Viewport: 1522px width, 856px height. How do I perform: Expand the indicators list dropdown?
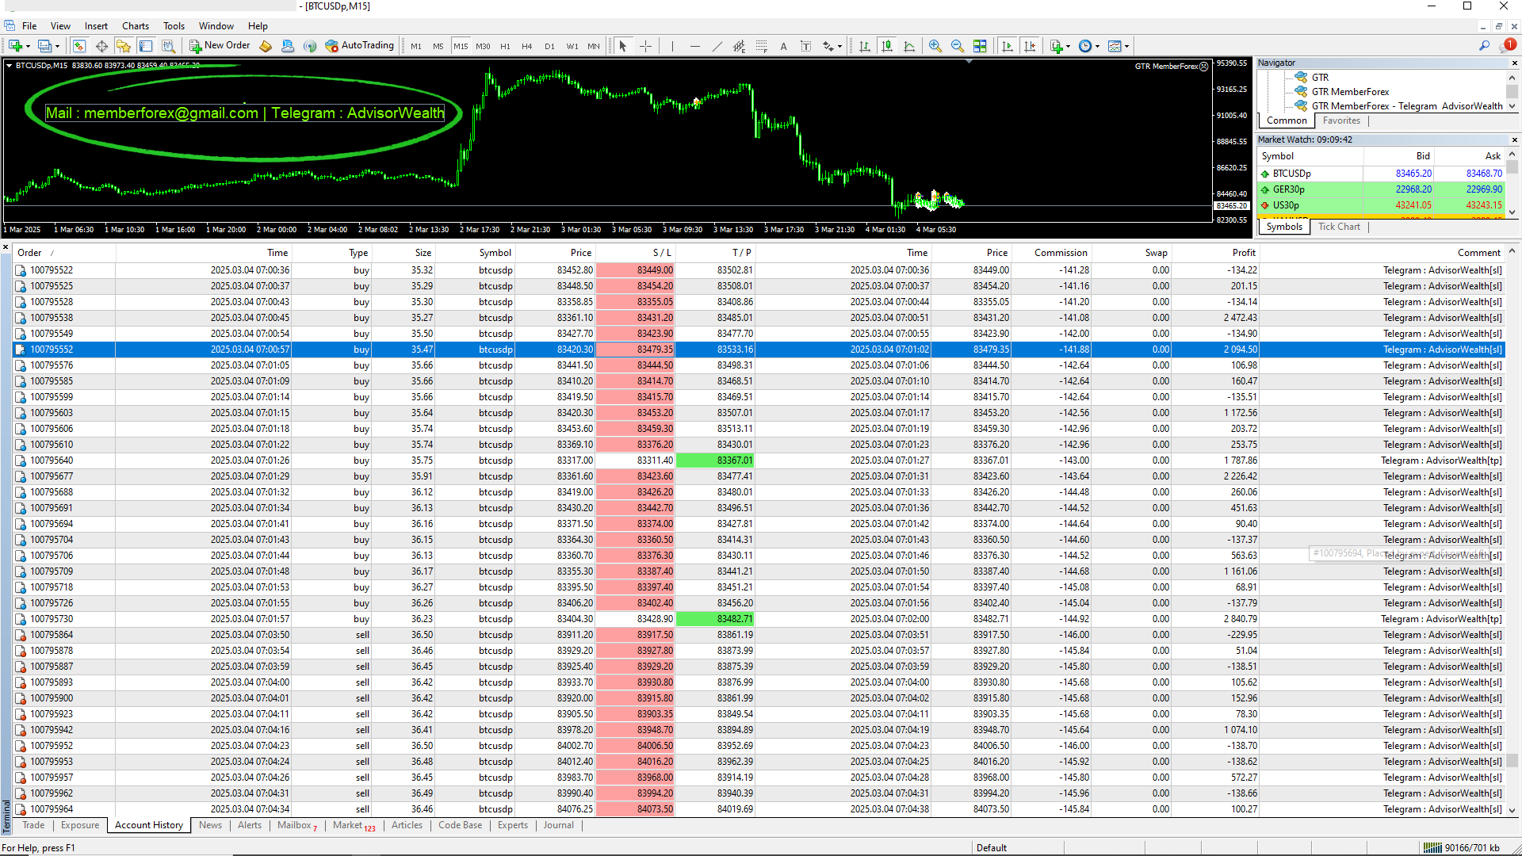(x=1069, y=46)
